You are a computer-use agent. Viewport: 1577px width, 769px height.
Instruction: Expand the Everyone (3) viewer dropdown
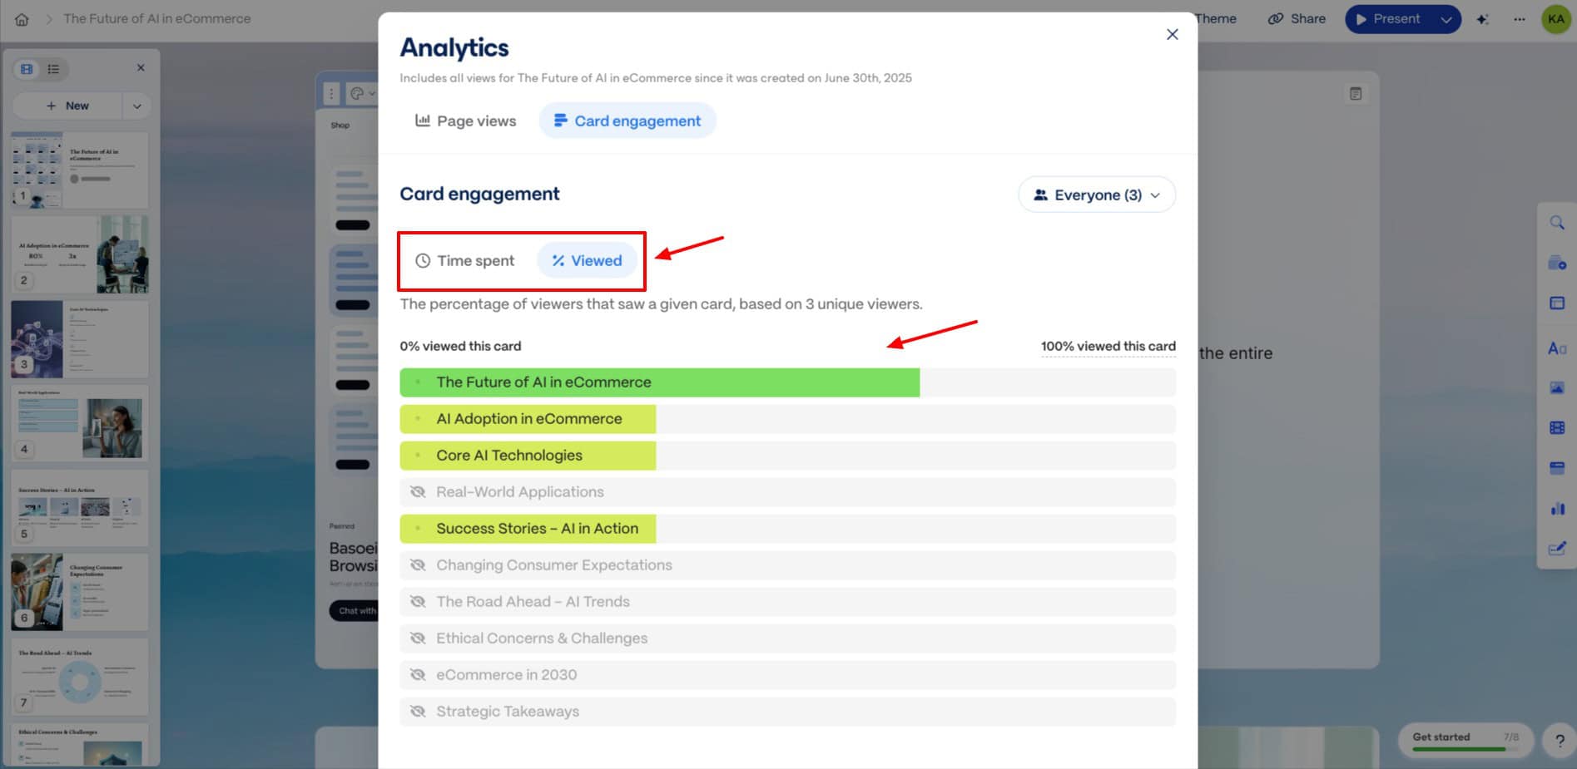pyautogui.click(x=1096, y=195)
